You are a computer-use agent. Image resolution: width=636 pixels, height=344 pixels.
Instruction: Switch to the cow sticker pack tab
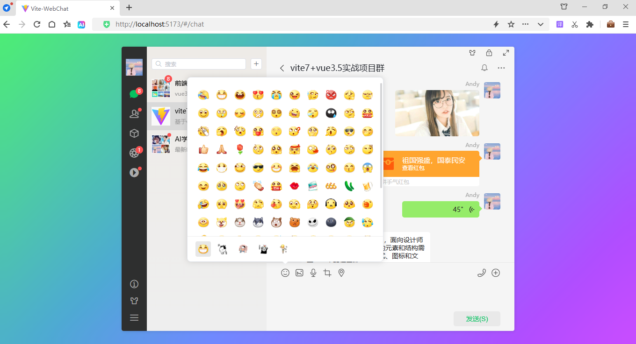coord(223,249)
